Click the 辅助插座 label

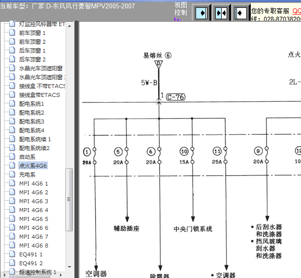pyautogui.click(x=127, y=228)
